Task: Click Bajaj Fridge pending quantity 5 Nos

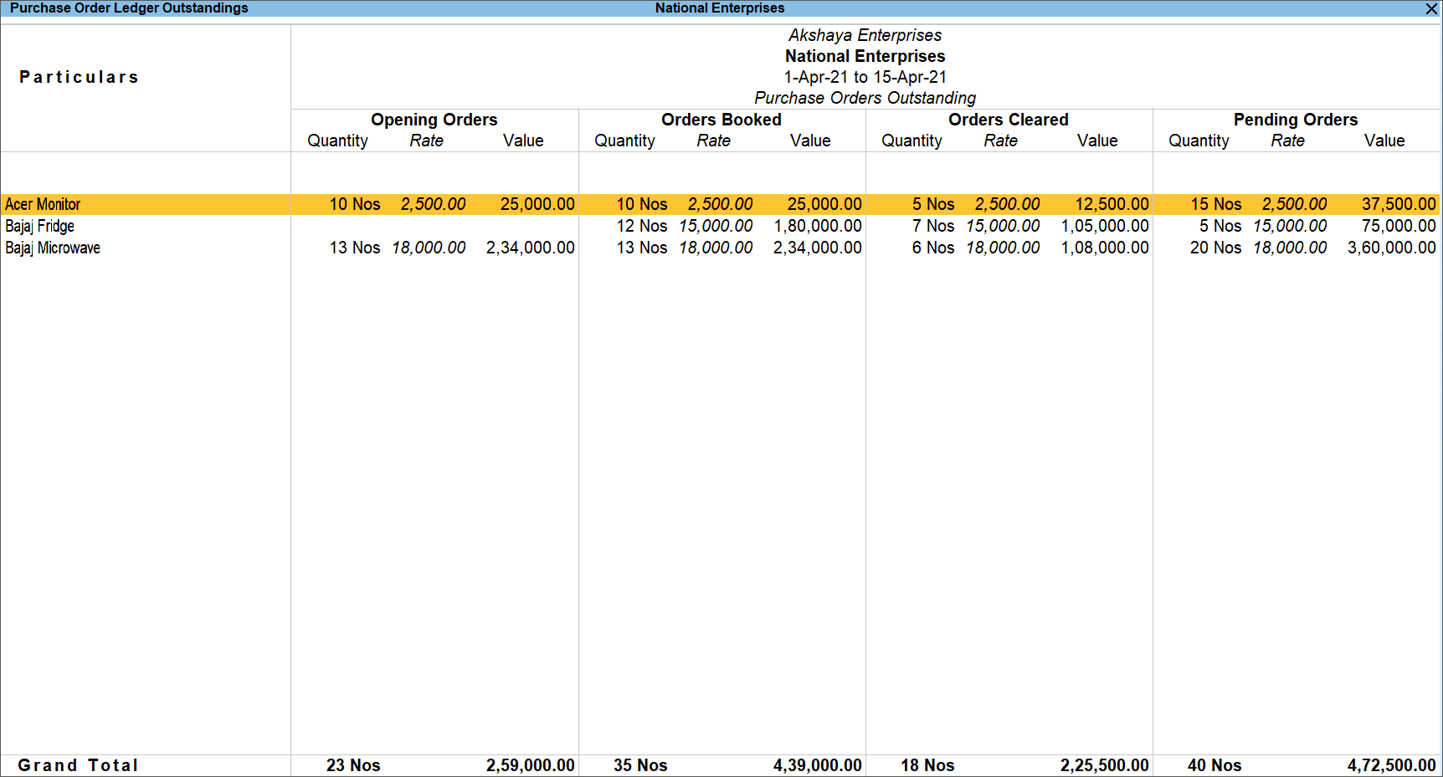Action: coord(1220,226)
